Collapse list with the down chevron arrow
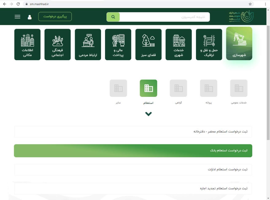The height and width of the screenshot is (200, 270). pos(148,114)
